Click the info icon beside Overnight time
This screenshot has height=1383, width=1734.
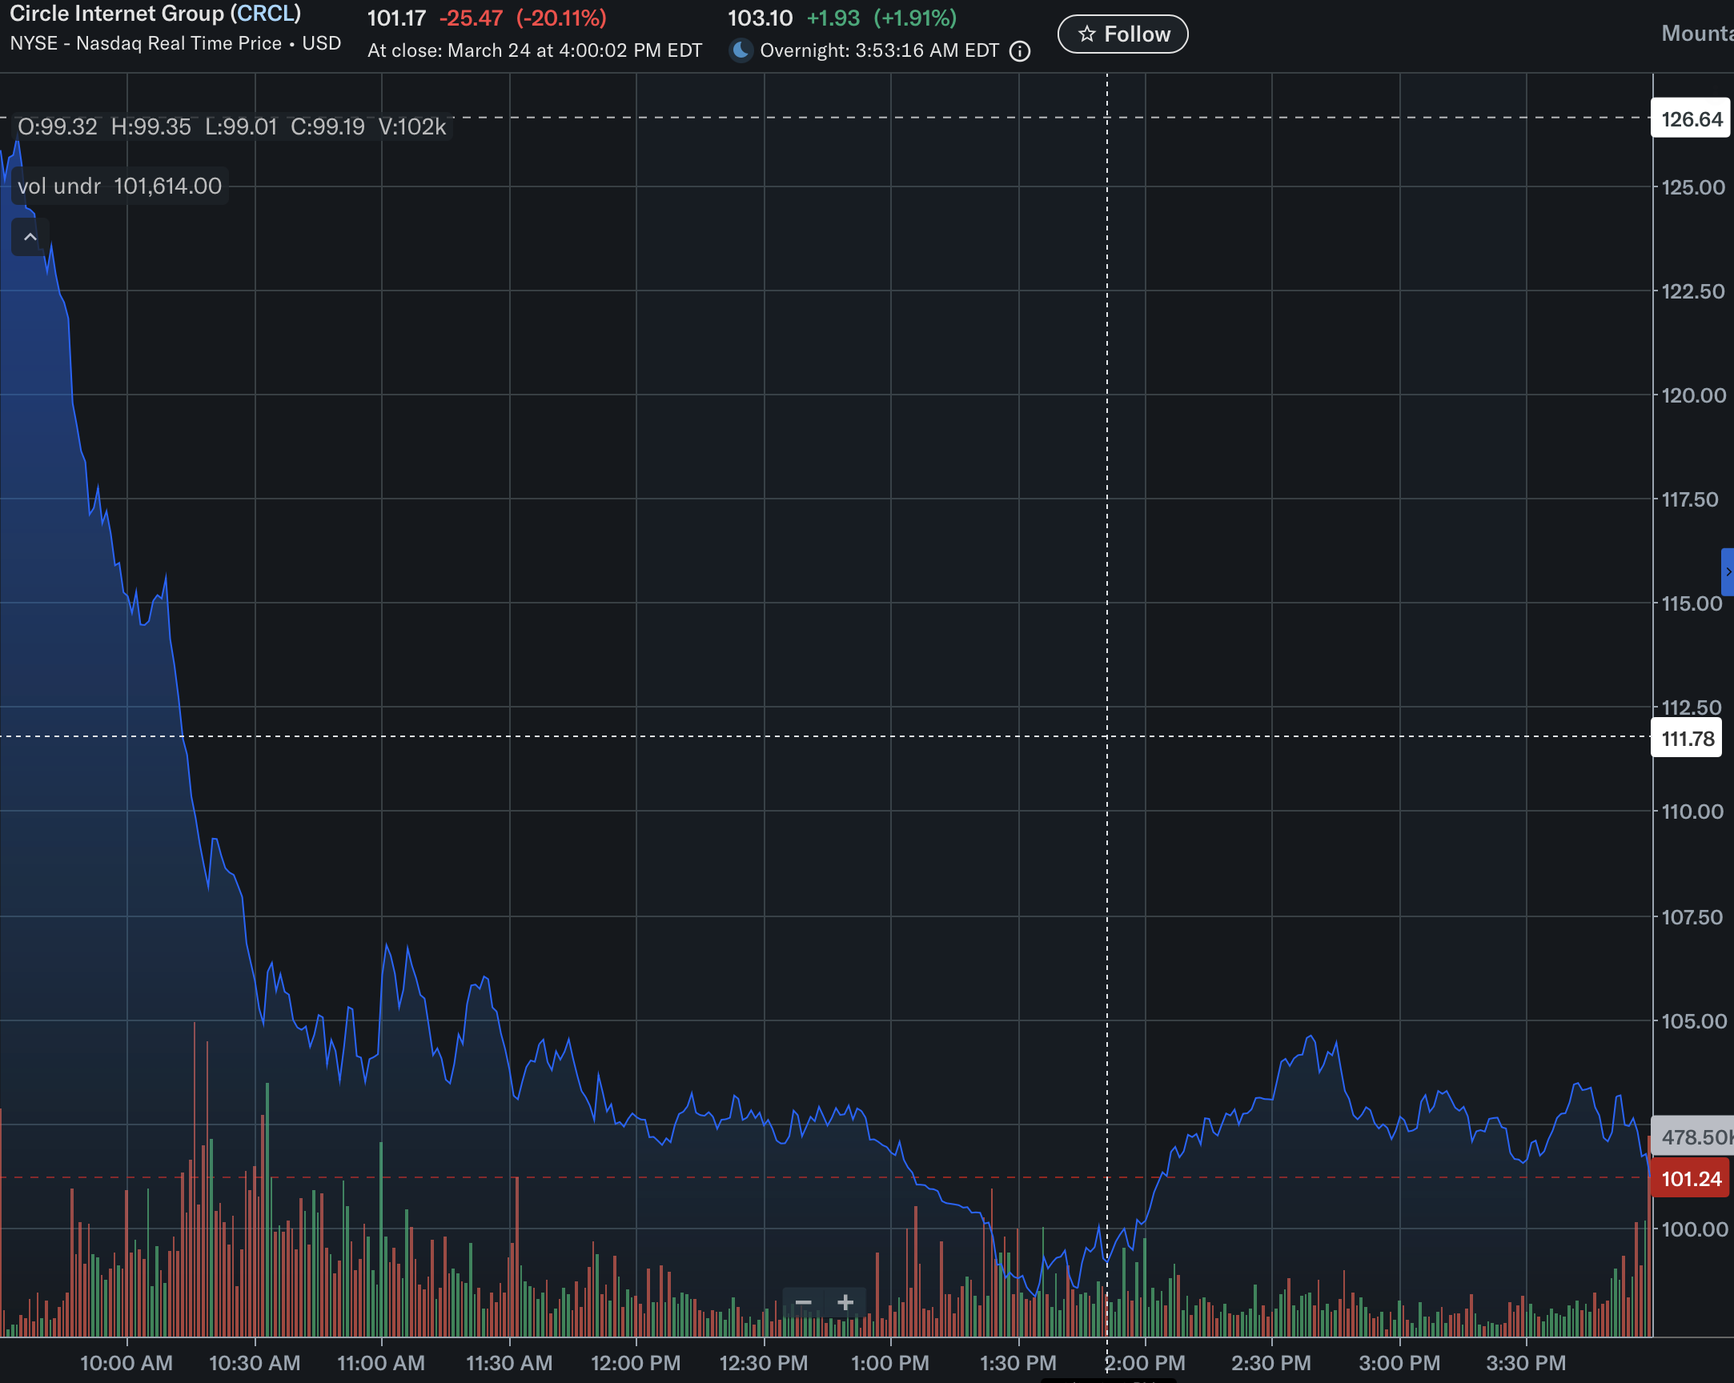[x=1020, y=51]
